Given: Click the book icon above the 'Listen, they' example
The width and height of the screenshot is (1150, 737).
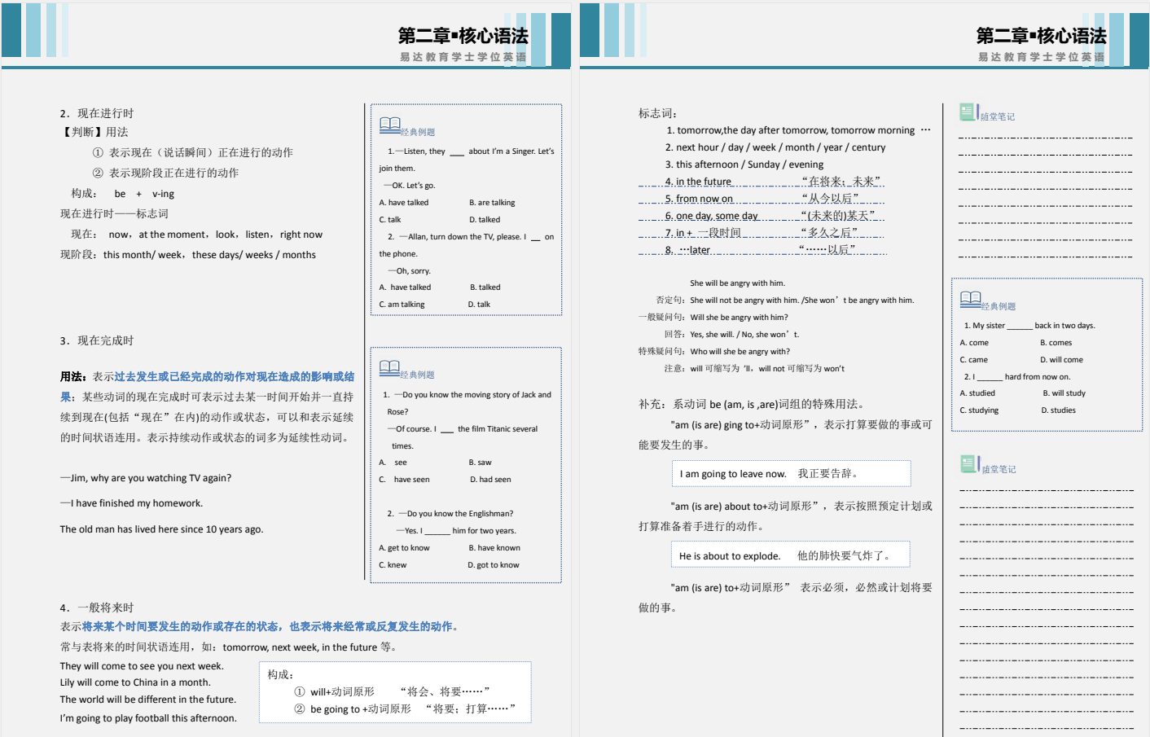Looking at the screenshot, I should (x=390, y=125).
